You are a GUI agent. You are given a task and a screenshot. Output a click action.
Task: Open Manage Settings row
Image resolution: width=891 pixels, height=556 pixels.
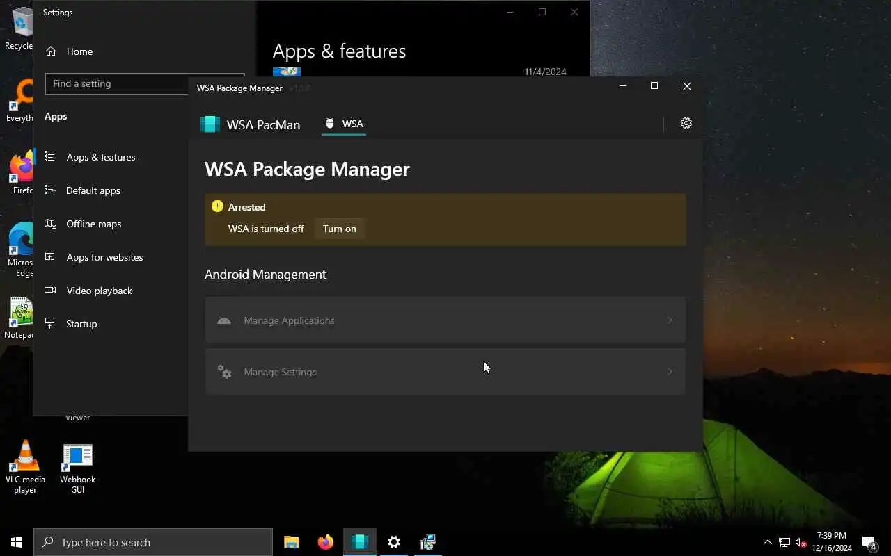click(445, 372)
